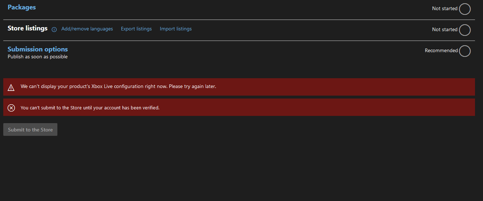The image size is (483, 201).
Task: Click the 'Publish as soon as possible' text
Action: (x=38, y=57)
